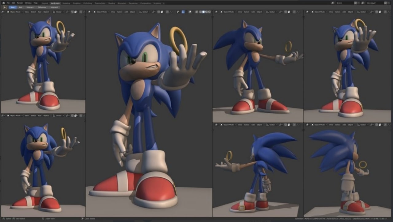This screenshot has width=393, height=222.
Task: Click the View Layer name field
Action: 375,3
